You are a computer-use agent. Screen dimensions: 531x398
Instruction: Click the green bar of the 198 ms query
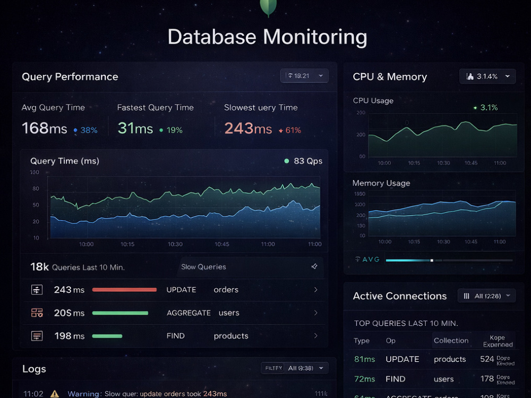tap(107, 336)
